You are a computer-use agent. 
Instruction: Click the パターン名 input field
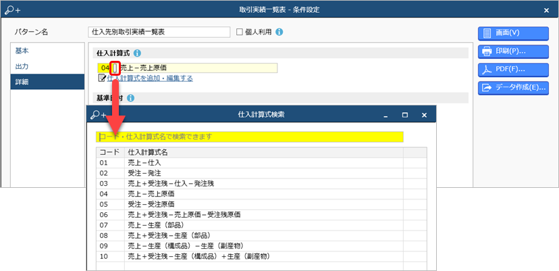coord(159,32)
